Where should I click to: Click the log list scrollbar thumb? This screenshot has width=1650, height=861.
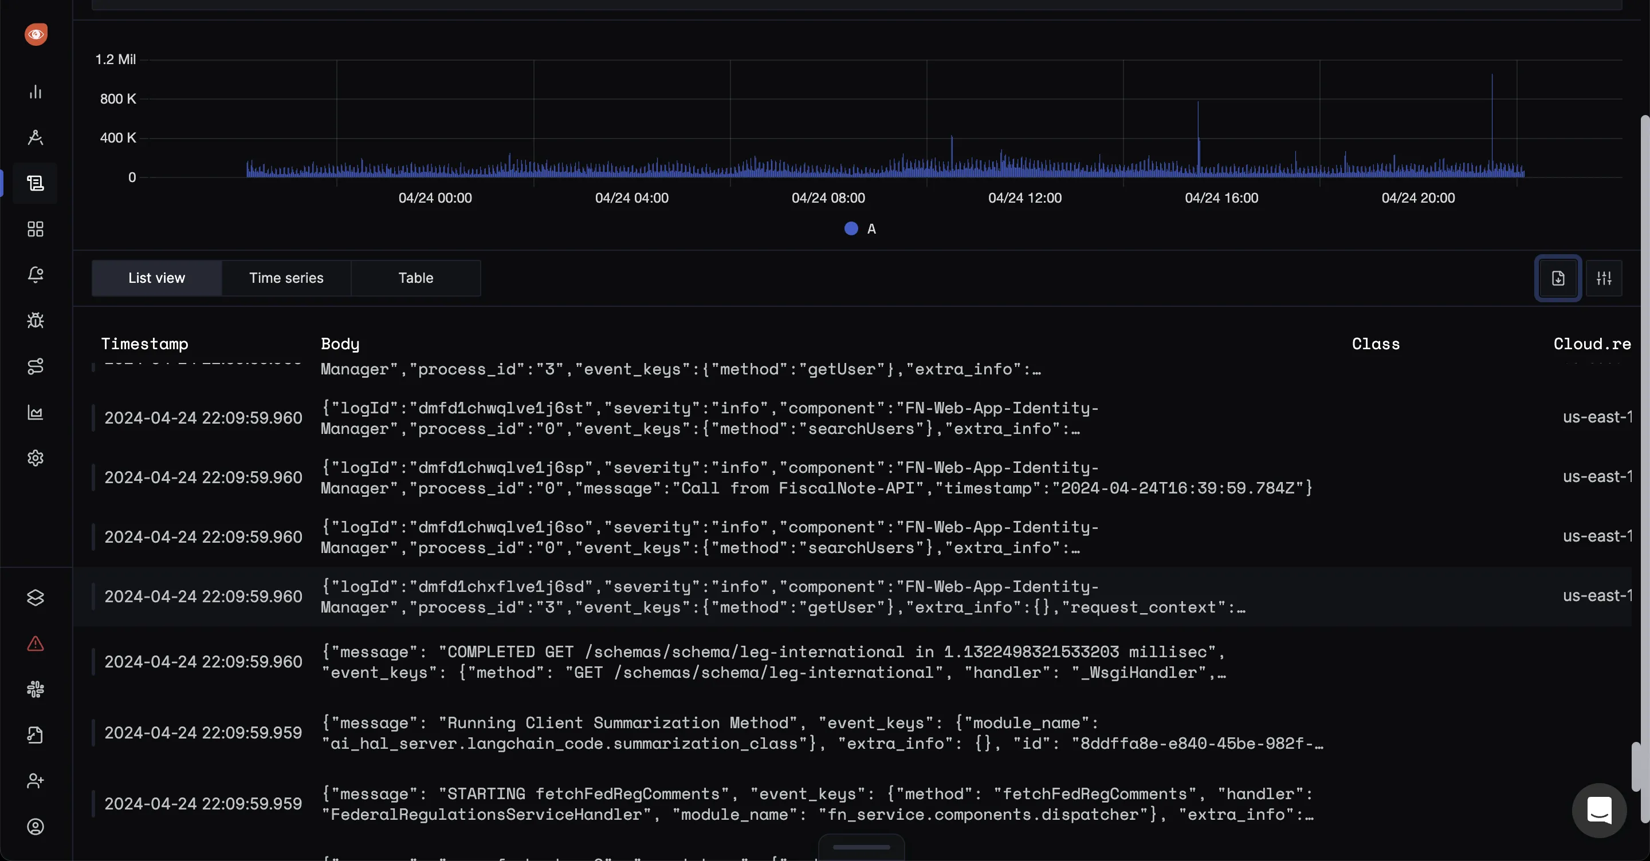[x=1636, y=767]
